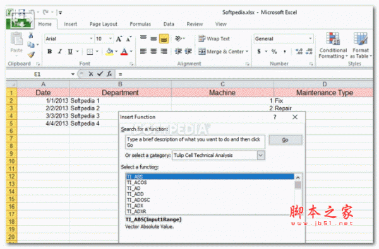Align text right
Screen dimensions: 379x249
point(164,52)
